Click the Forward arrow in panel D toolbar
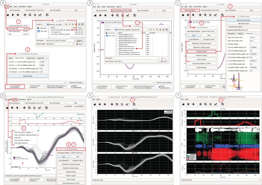 [x=17, y=108]
